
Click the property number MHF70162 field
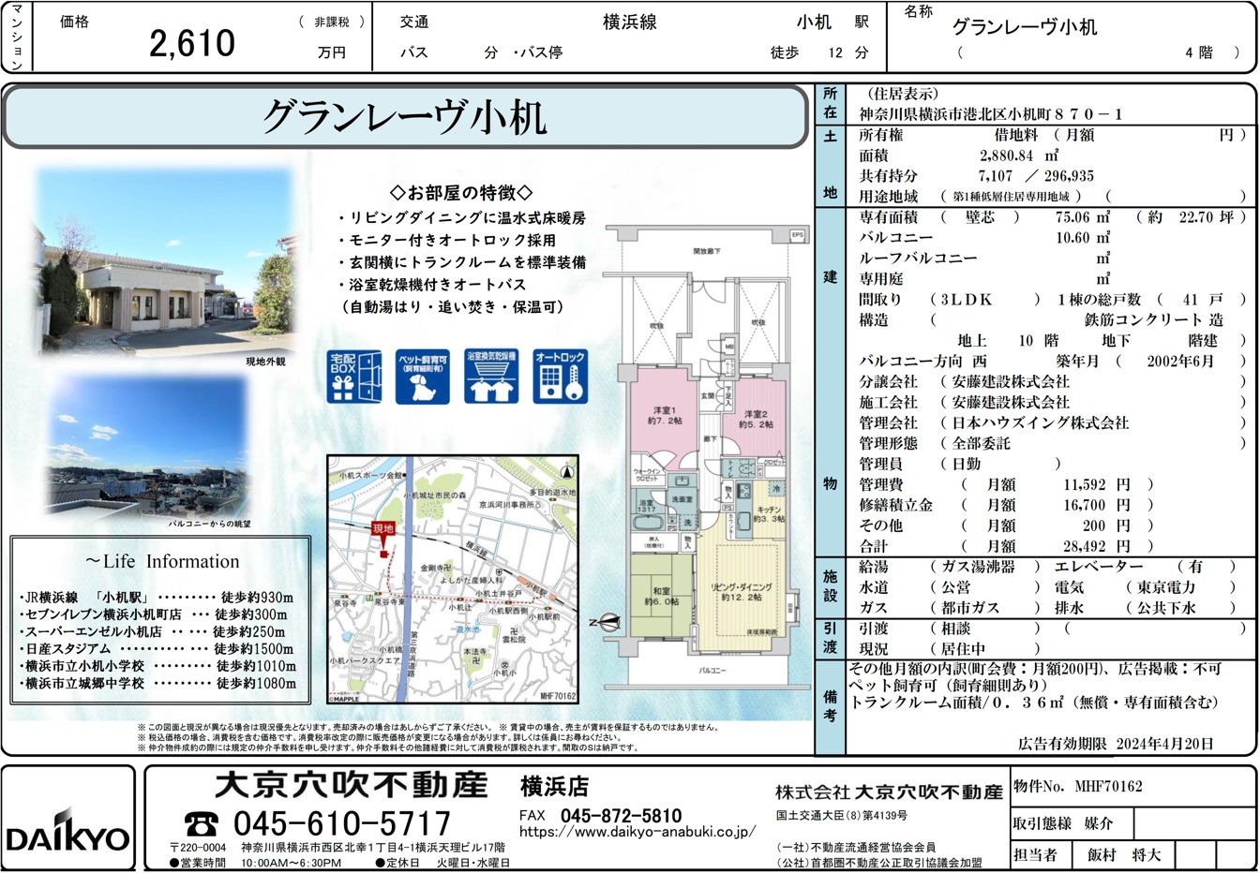(1108, 787)
